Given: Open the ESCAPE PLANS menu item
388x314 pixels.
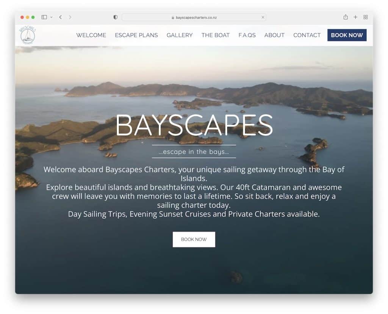Looking at the screenshot, I should coord(136,35).
